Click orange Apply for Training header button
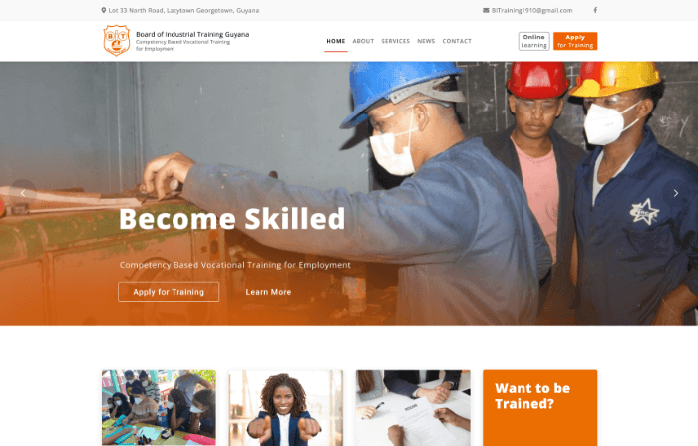 coord(575,41)
